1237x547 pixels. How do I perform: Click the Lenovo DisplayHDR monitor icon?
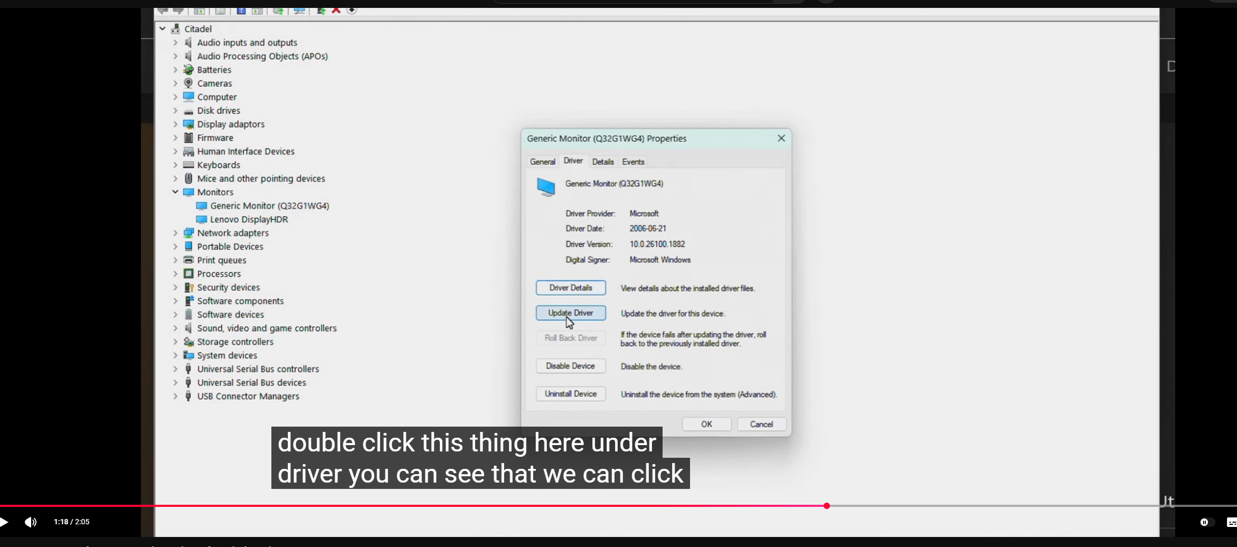click(x=201, y=219)
